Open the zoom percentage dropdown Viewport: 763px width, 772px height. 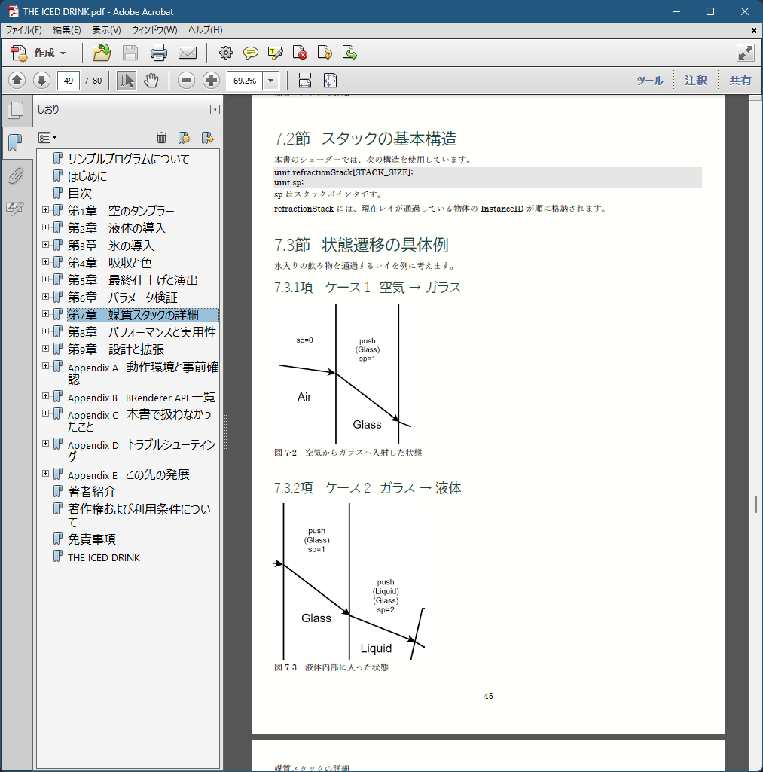point(271,81)
